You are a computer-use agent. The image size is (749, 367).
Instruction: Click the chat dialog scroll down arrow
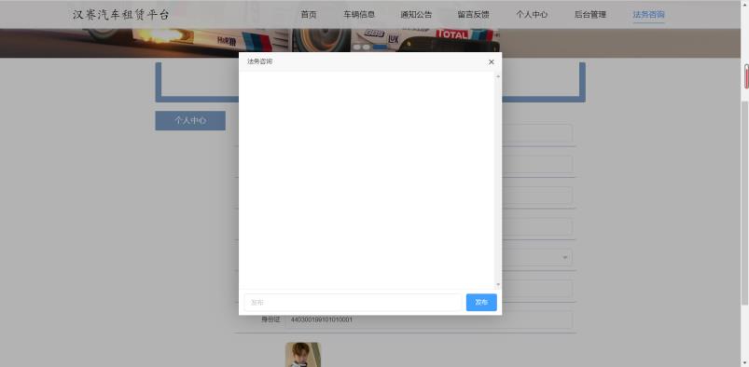[x=498, y=285]
